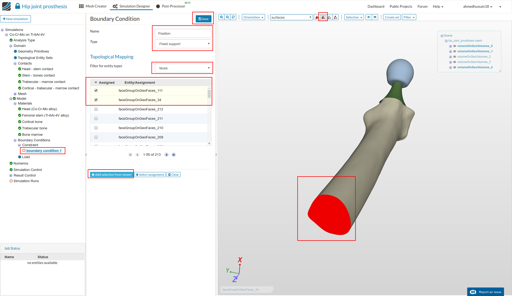The image size is (512, 296).
Task: Jump to last page of entities
Action: [174, 155]
